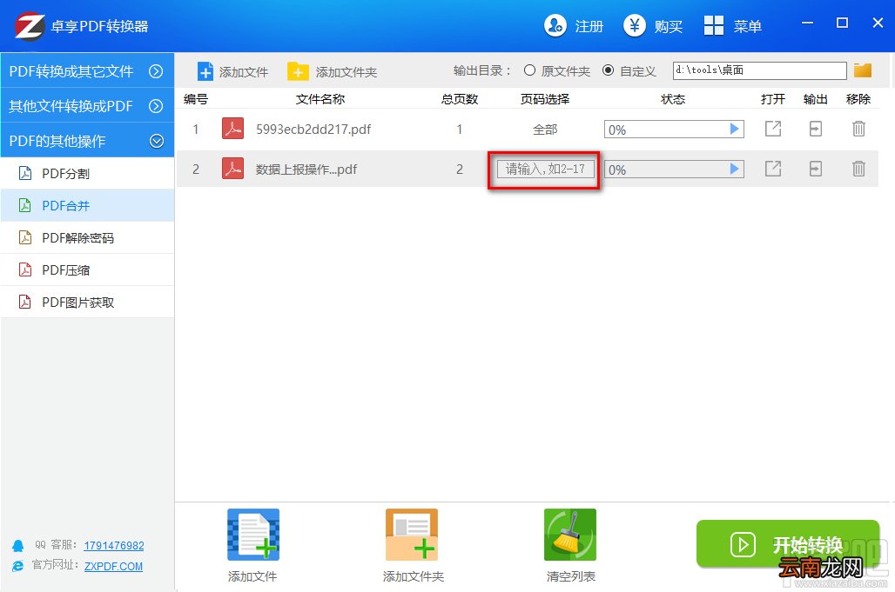Click the yellow add folder icon in top toolbar
The height and width of the screenshot is (592, 895).
298,71
